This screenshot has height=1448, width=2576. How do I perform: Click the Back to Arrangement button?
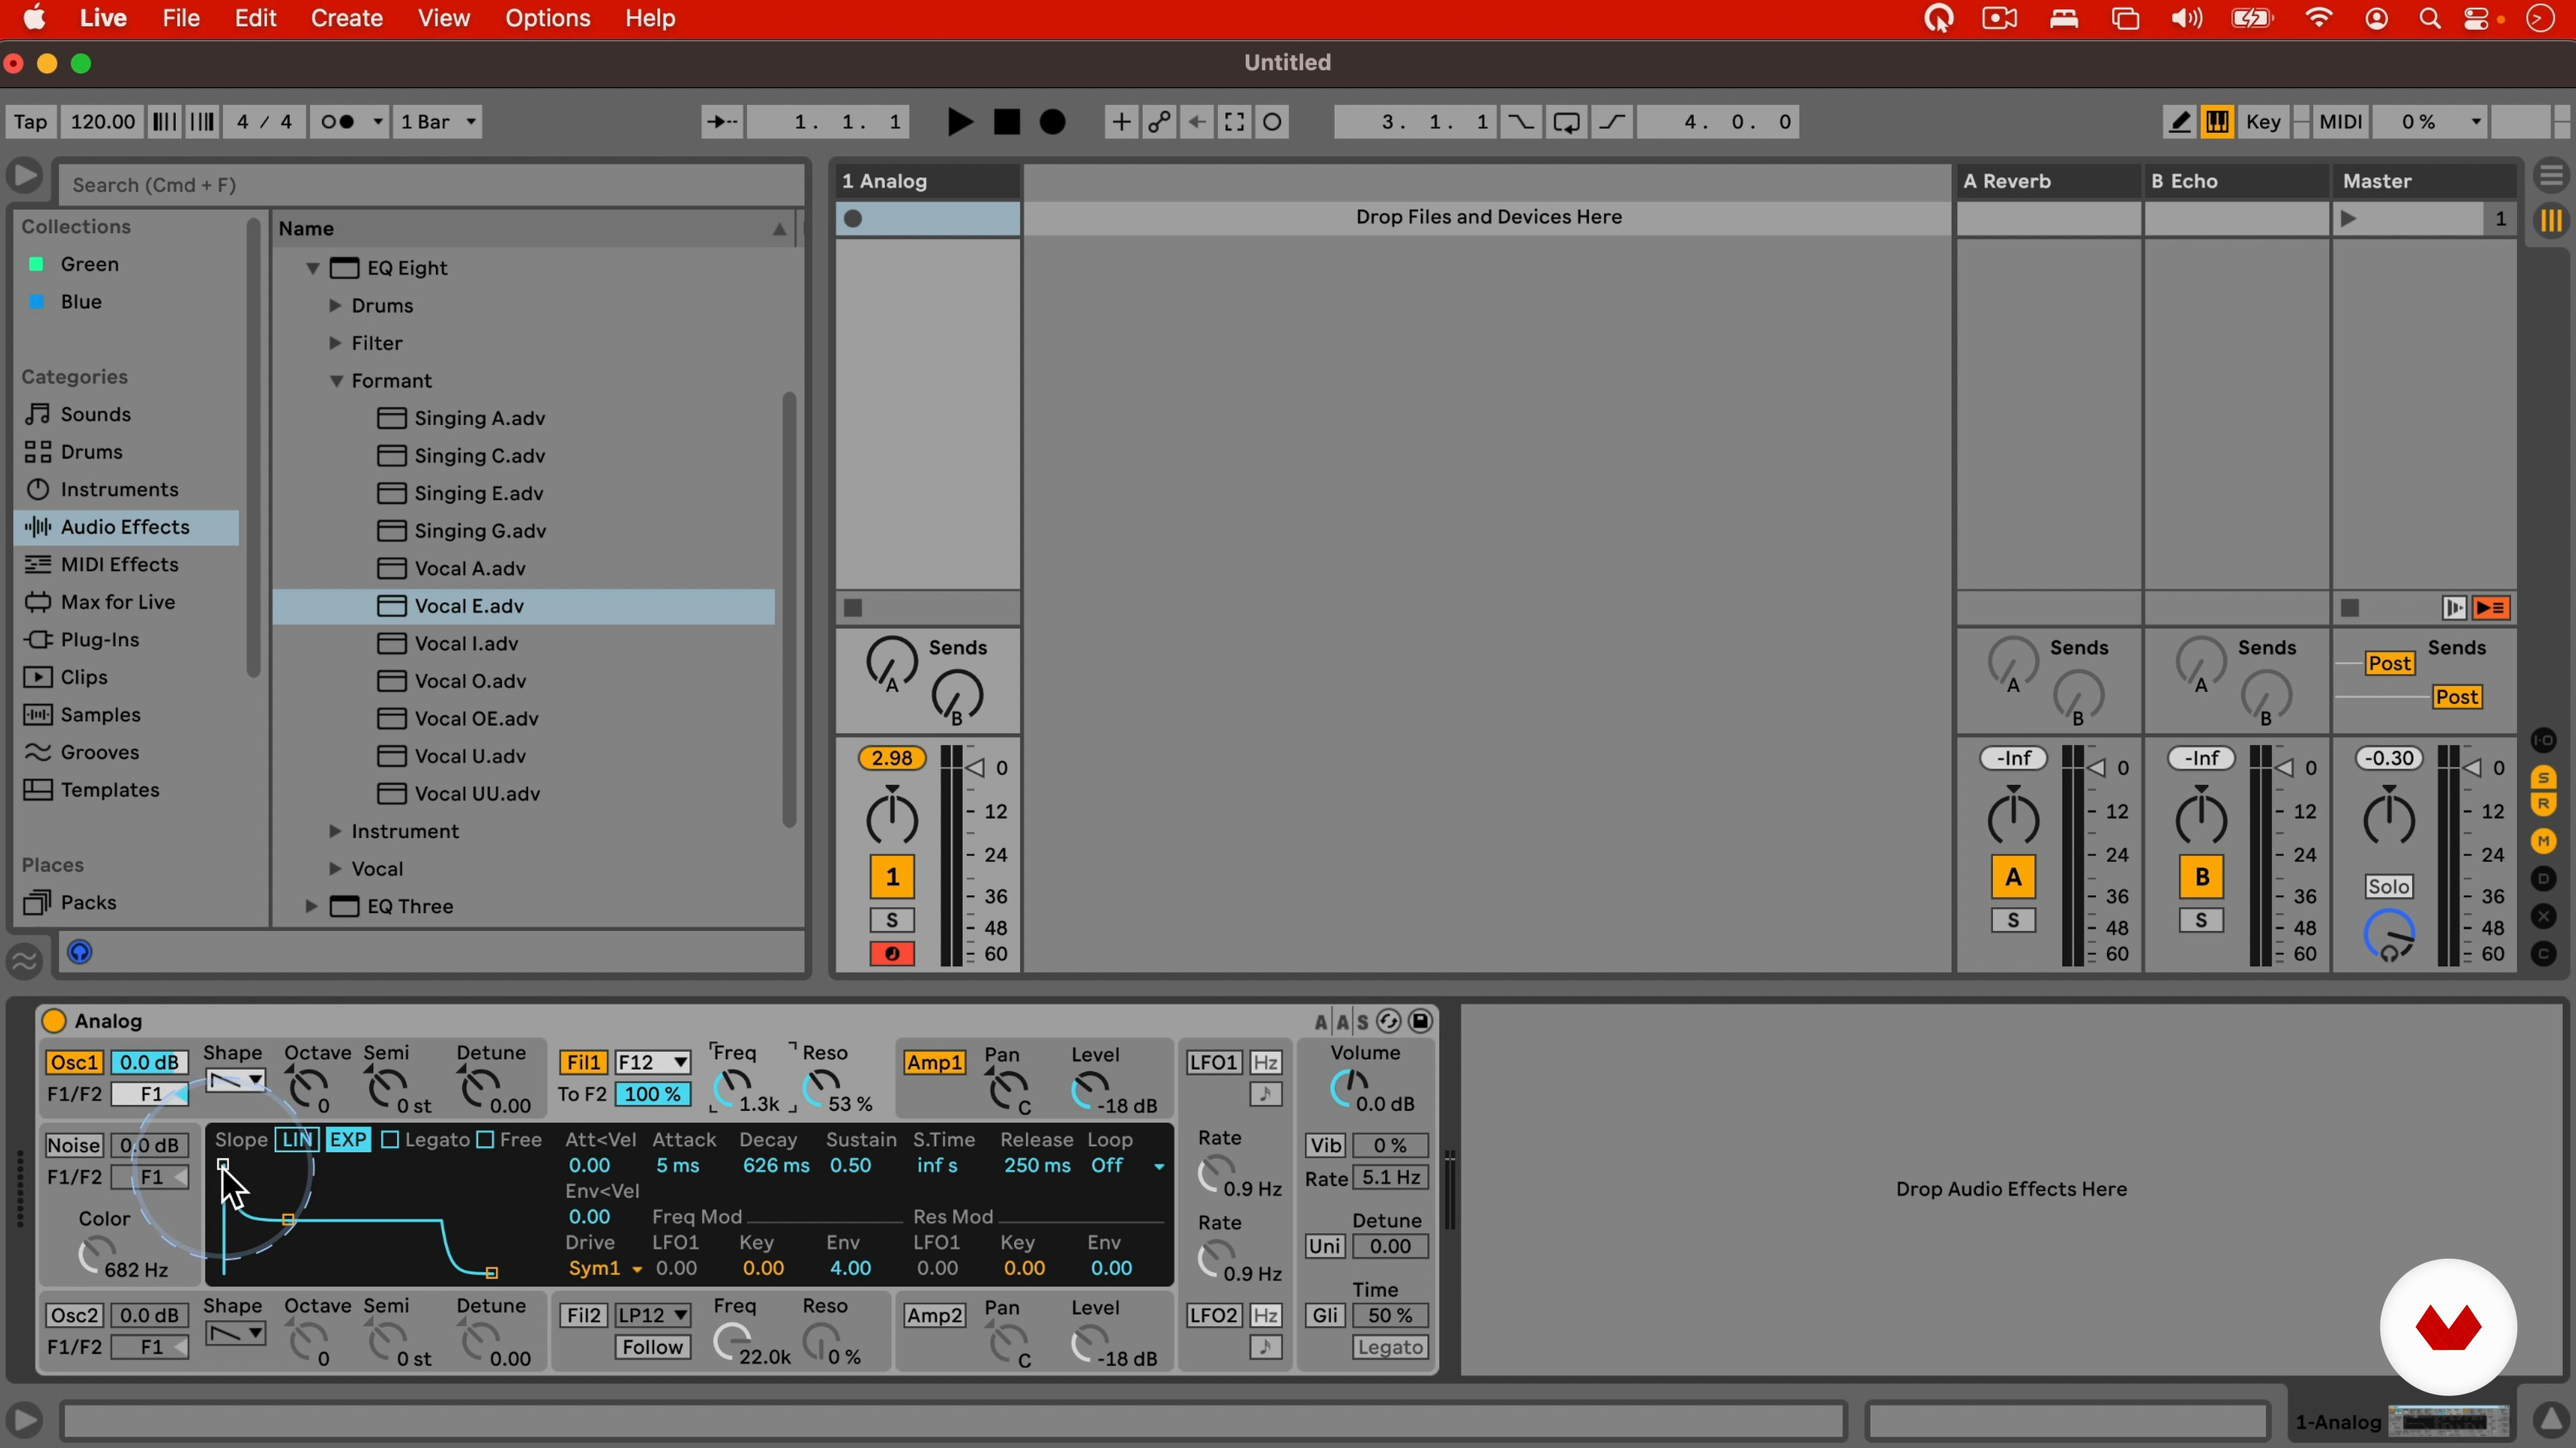tap(2492, 607)
